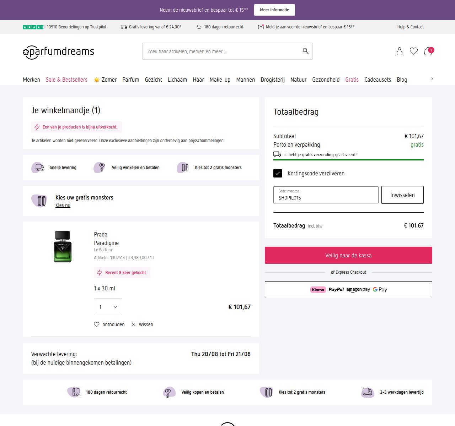Screen dimensions: 455x426
Task: Click the footer Veilig kopen en betalen key icon
Action: (169, 392)
